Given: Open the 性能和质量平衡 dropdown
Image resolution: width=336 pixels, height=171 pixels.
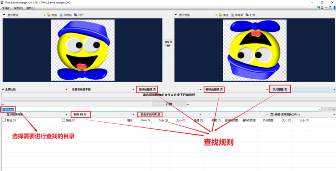Looking at the screenshot, I should [102, 90].
